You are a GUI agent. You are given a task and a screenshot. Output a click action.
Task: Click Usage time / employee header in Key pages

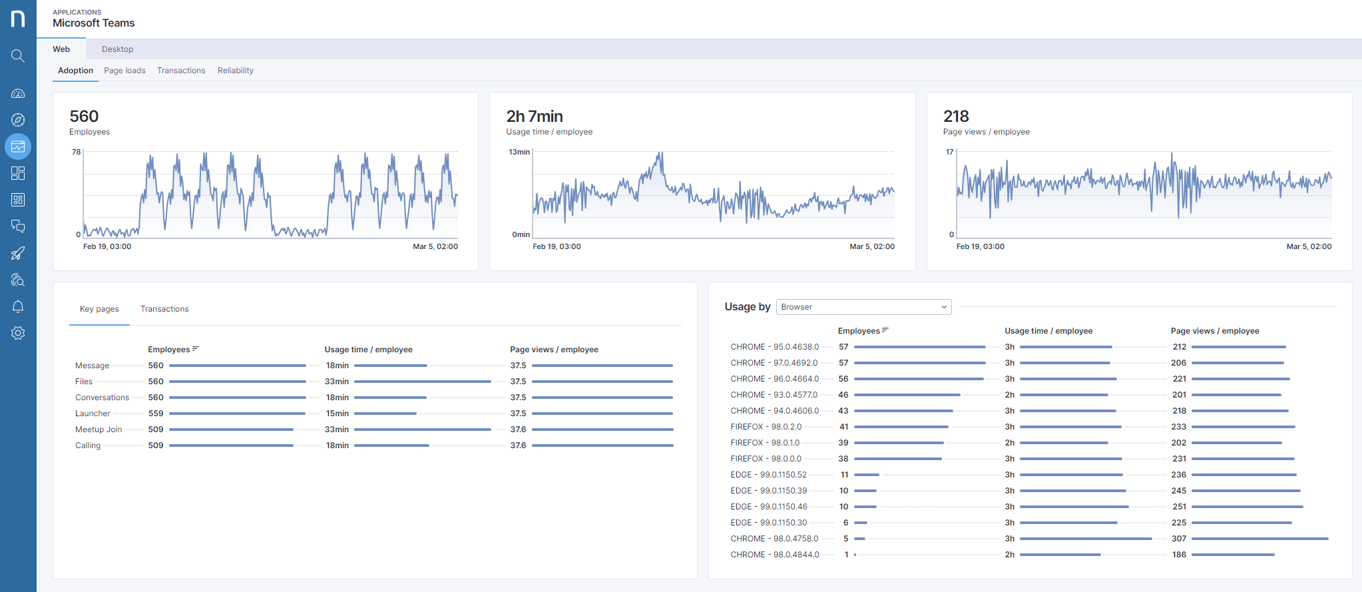368,350
